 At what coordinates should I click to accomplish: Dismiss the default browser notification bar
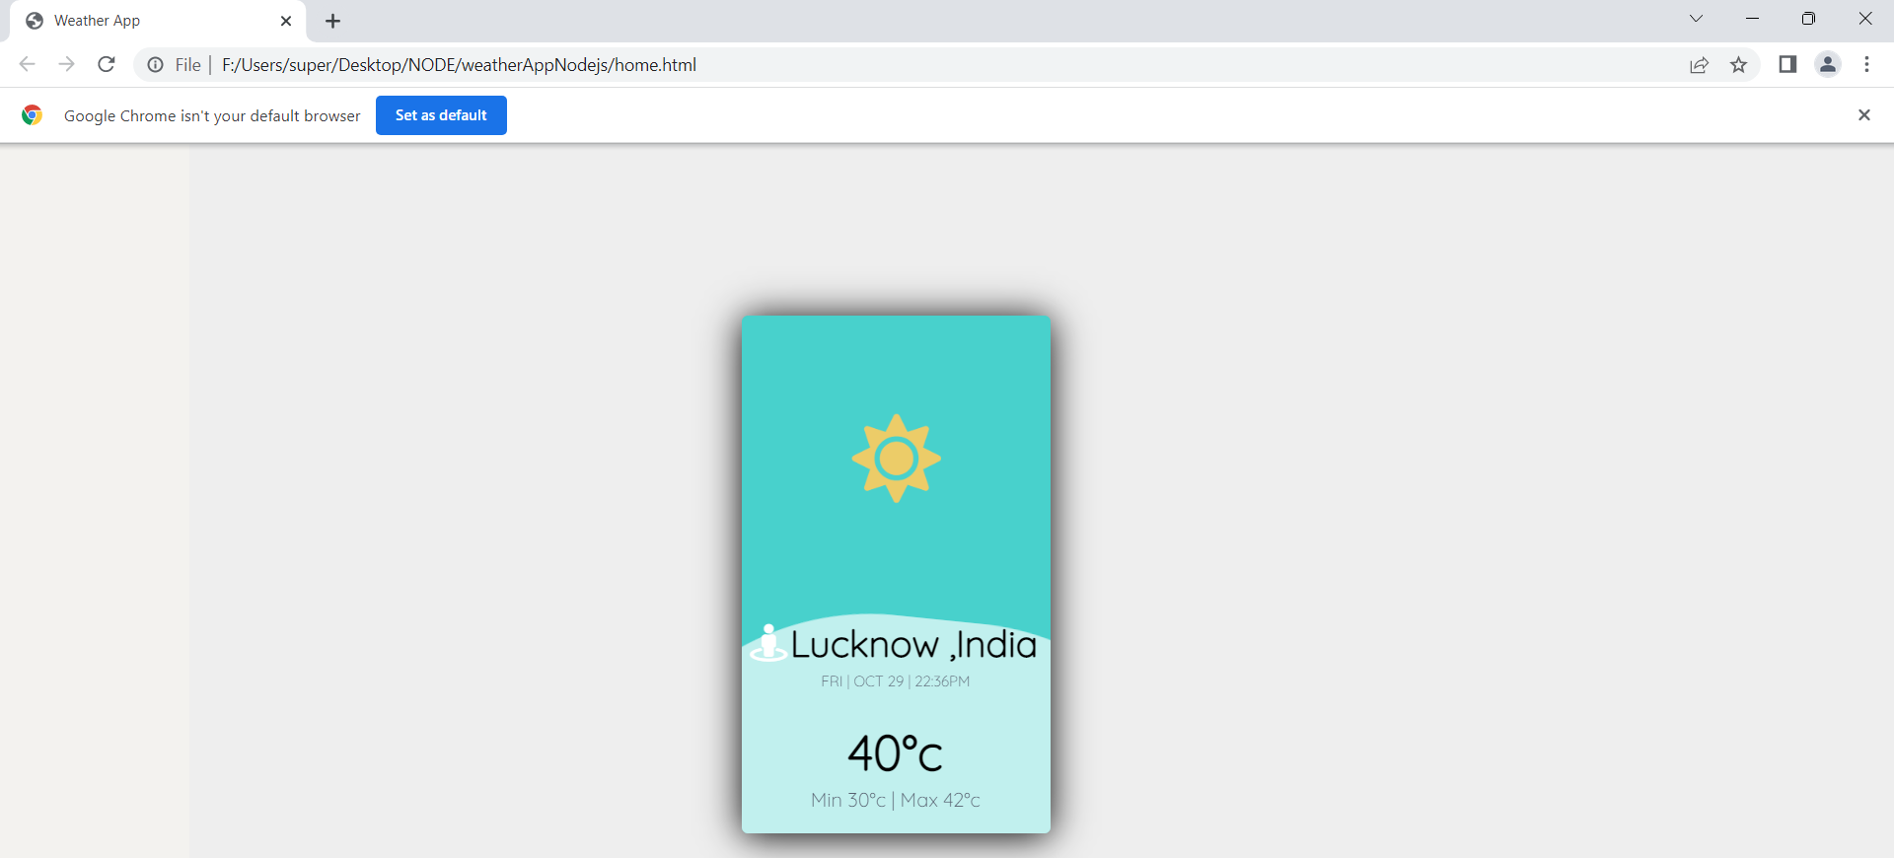[1863, 115]
